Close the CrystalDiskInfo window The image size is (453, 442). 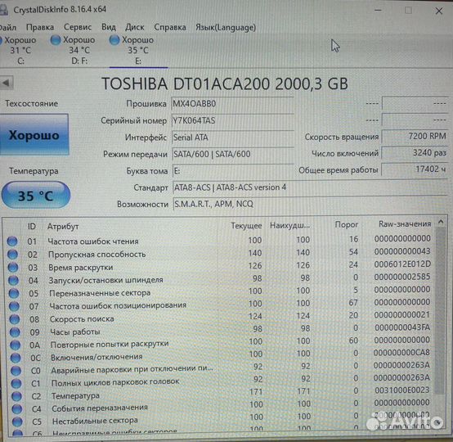pos(439,11)
